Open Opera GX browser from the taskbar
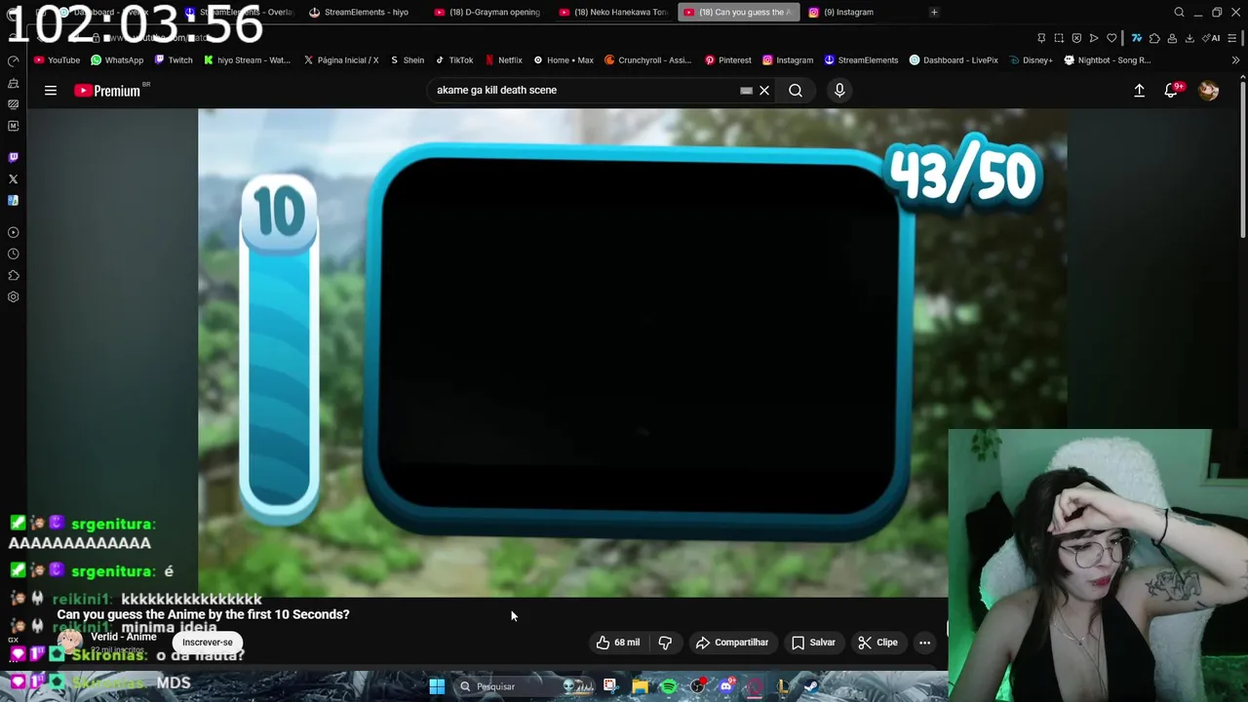This screenshot has width=1248, height=702. pos(755,686)
